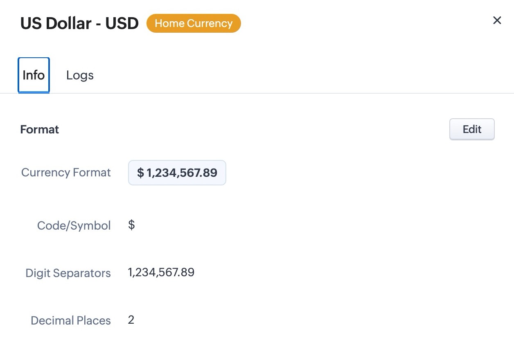The image size is (514, 354).
Task: Select the $ value beside Code/Symbol
Action: point(131,225)
